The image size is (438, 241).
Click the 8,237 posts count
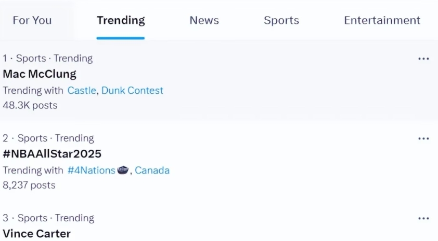[x=29, y=185]
